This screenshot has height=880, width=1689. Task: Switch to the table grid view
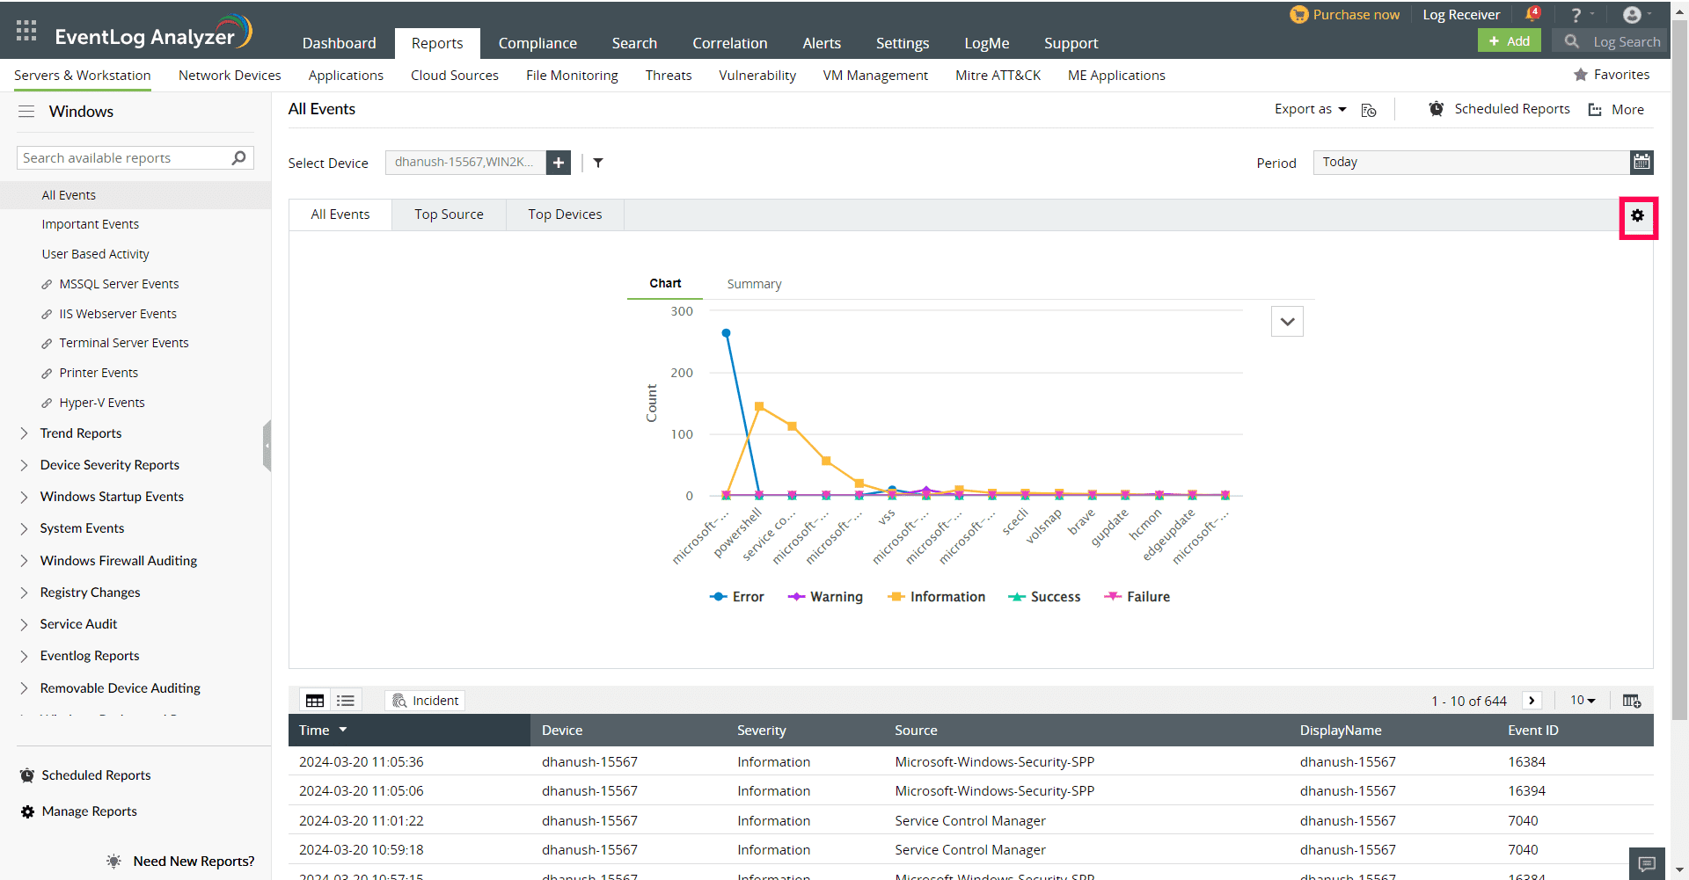315,701
